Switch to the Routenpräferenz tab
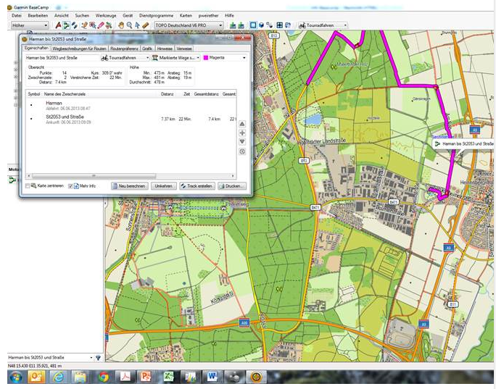Screen dimensions: 496x389 [124, 48]
